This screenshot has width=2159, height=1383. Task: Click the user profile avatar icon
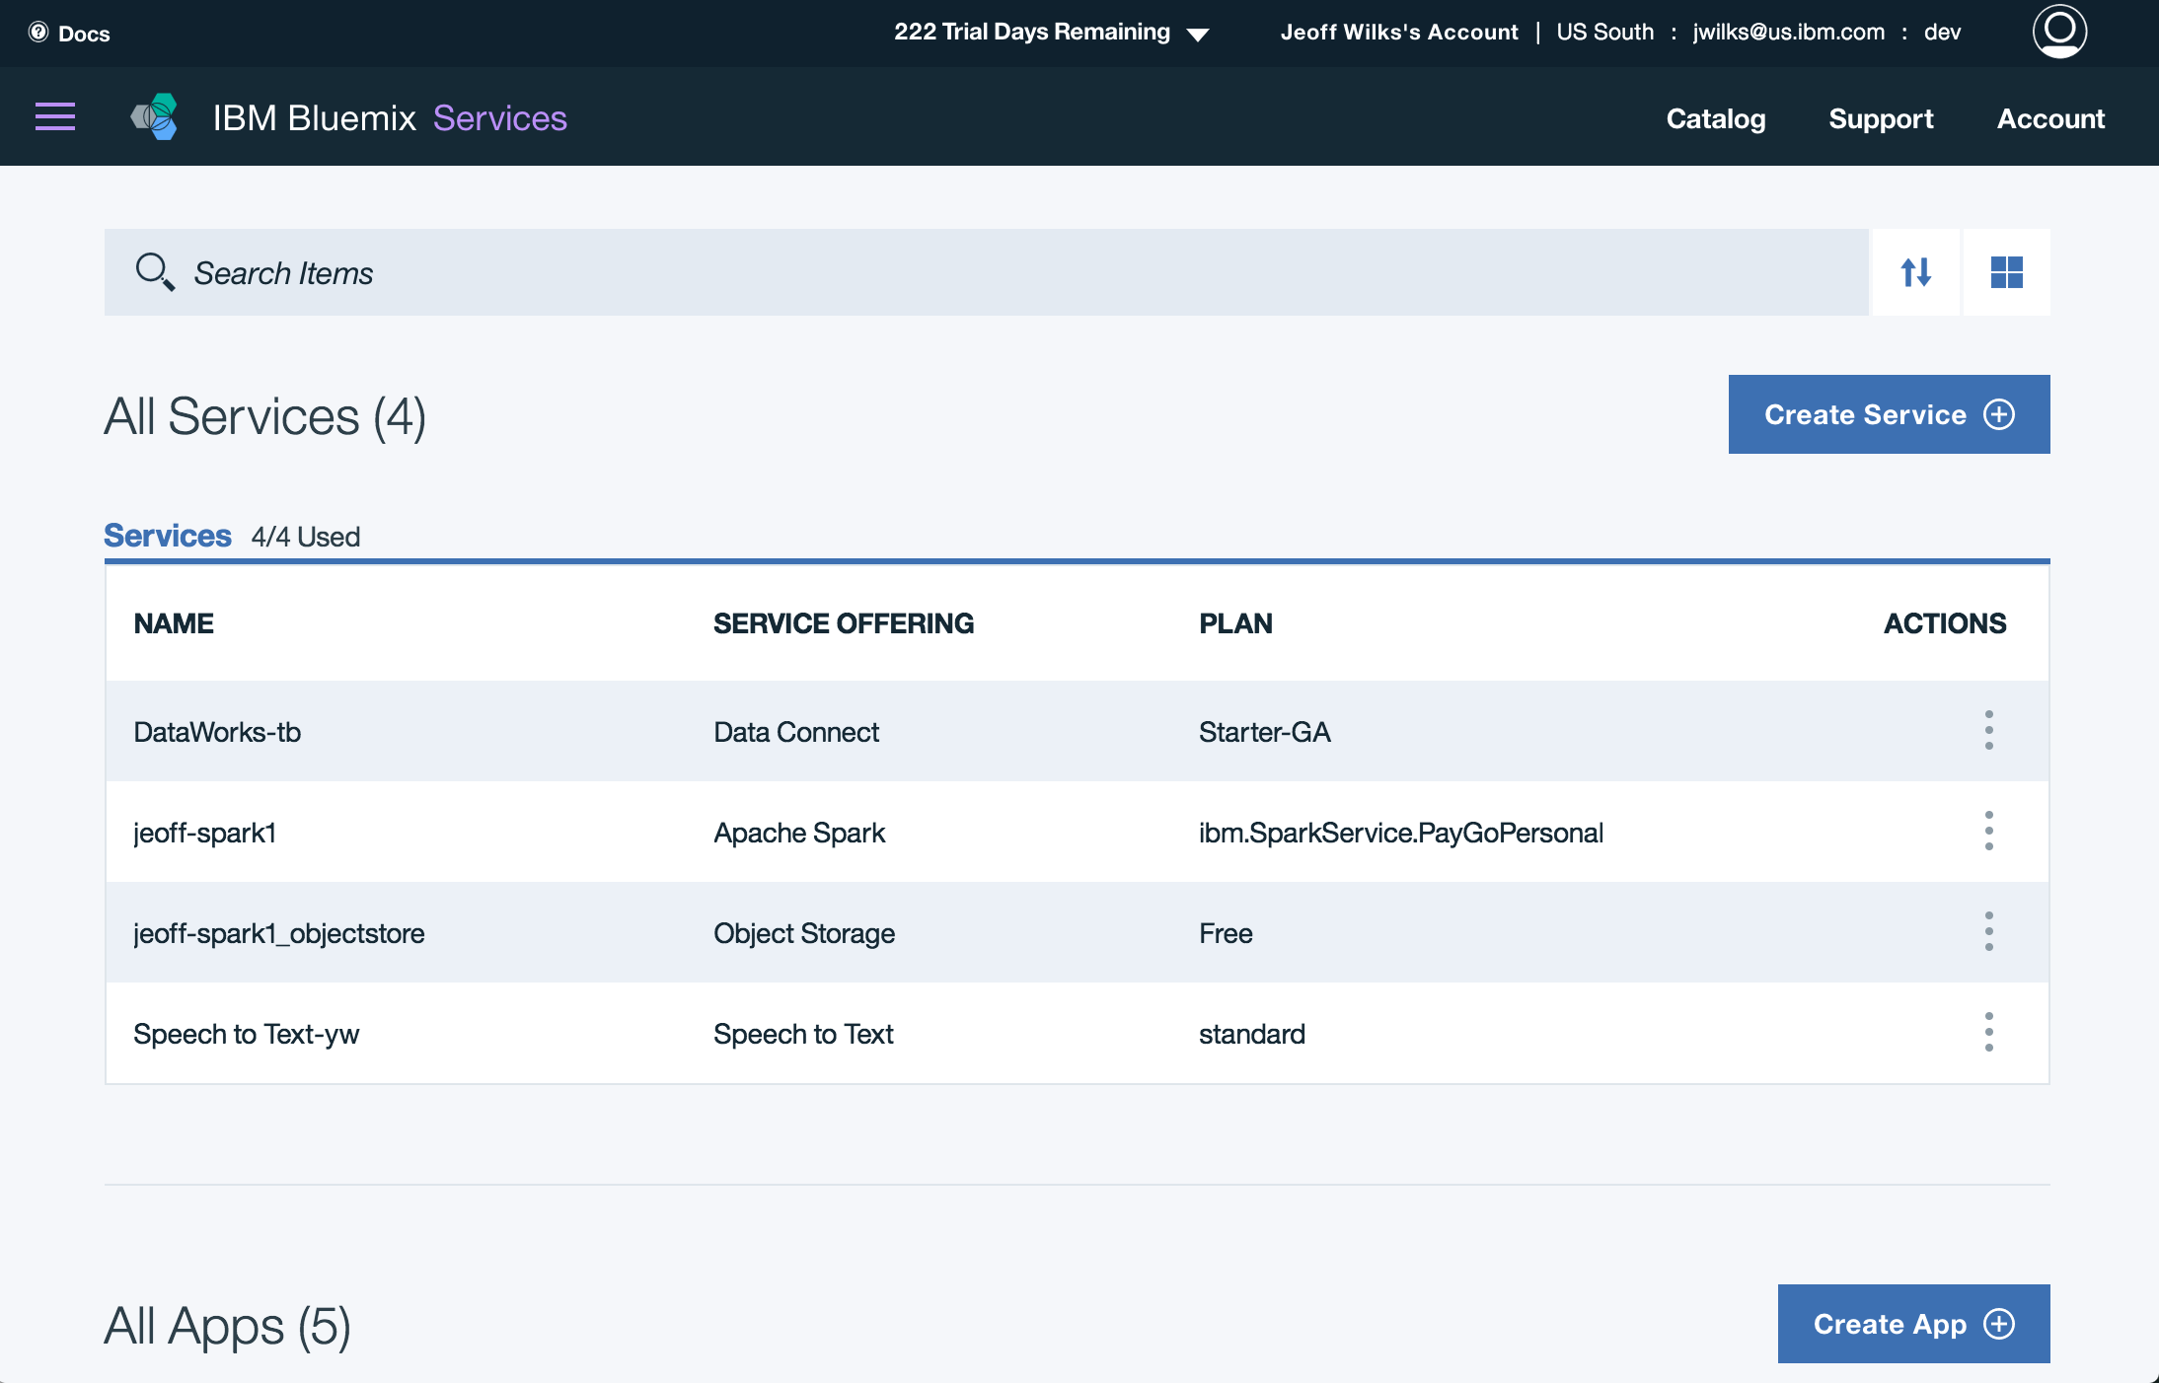coord(2058,32)
